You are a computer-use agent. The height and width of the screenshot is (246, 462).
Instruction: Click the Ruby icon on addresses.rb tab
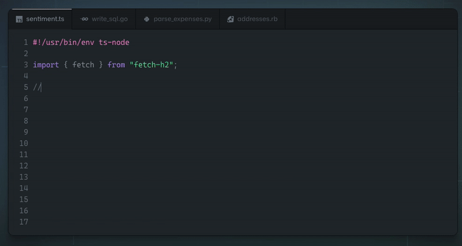coord(230,19)
